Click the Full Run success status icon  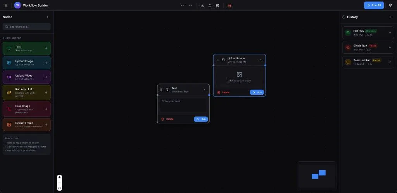coord(348,32)
